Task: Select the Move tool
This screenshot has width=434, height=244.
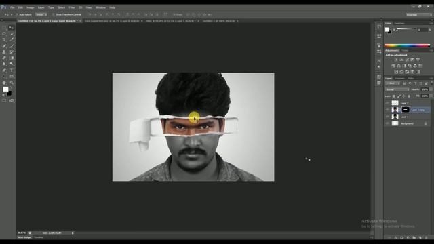Action: [x=12, y=28]
